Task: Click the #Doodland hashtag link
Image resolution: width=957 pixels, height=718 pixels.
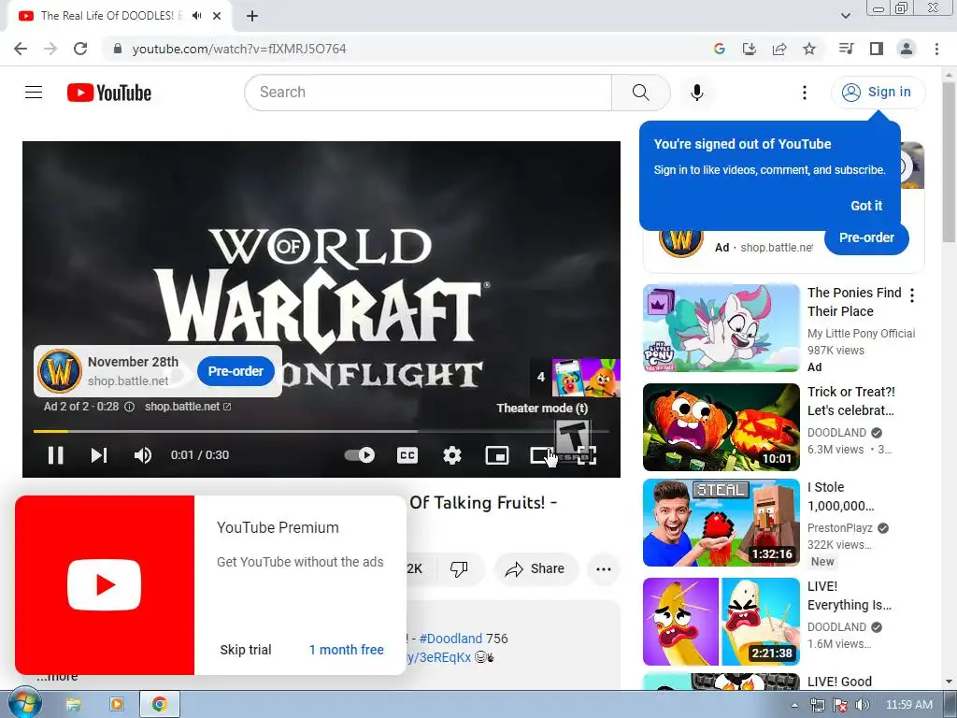Action: click(450, 638)
